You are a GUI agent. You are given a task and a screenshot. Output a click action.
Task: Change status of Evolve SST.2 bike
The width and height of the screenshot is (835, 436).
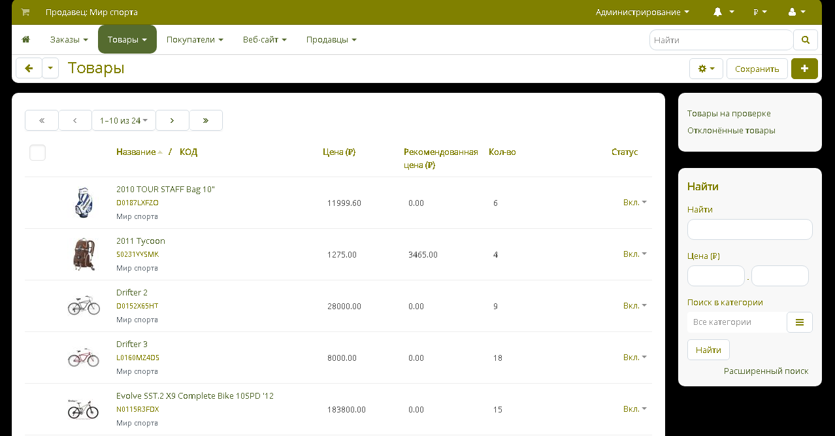[634, 409]
